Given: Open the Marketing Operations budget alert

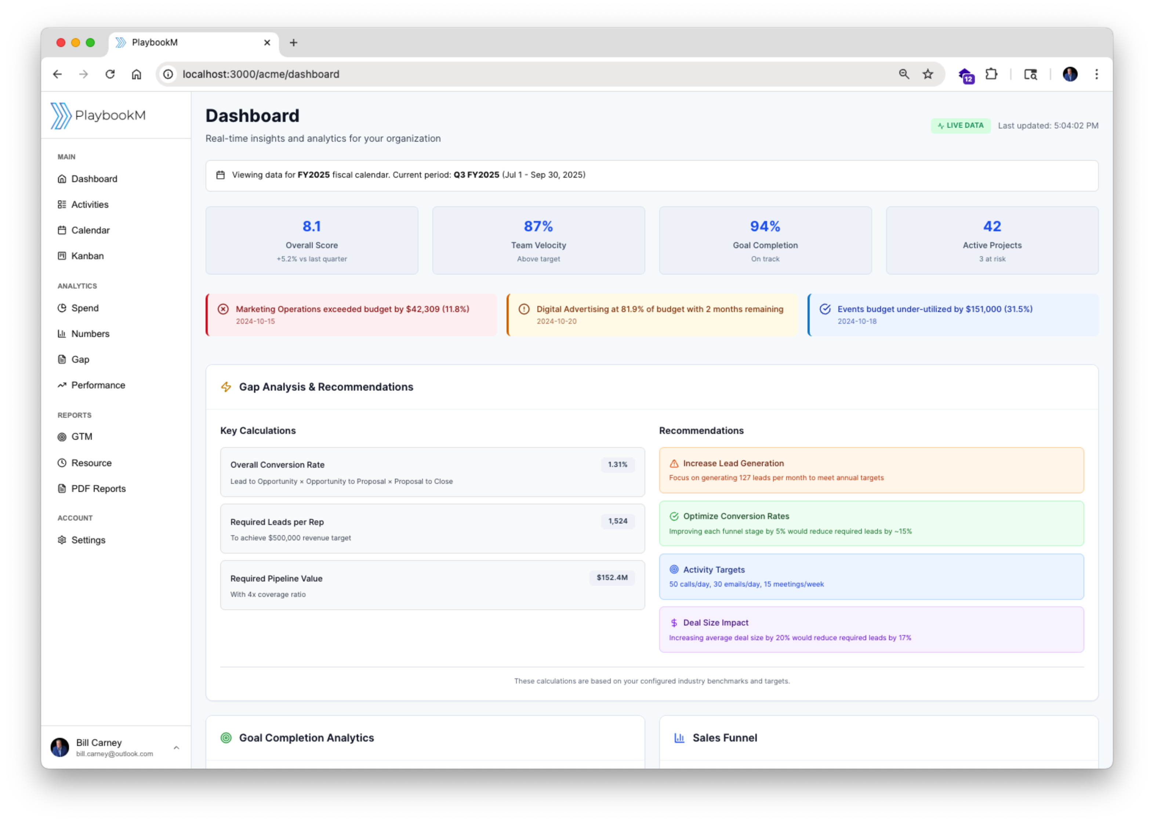Looking at the screenshot, I should (x=352, y=314).
